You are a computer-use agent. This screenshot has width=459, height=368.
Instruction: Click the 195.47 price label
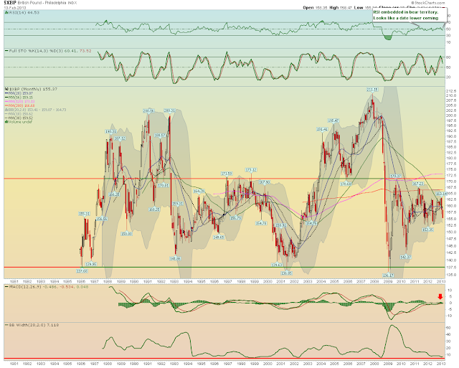[x=333, y=121]
